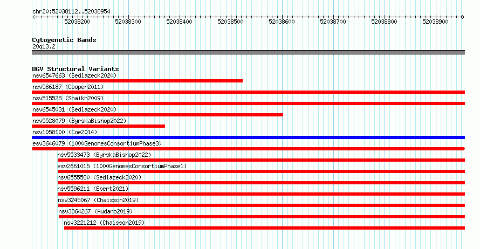Click the nsv6547663 (Sedlazeck2020) label
Image resolution: width=480 pixels, height=249 pixels.
tap(74, 75)
